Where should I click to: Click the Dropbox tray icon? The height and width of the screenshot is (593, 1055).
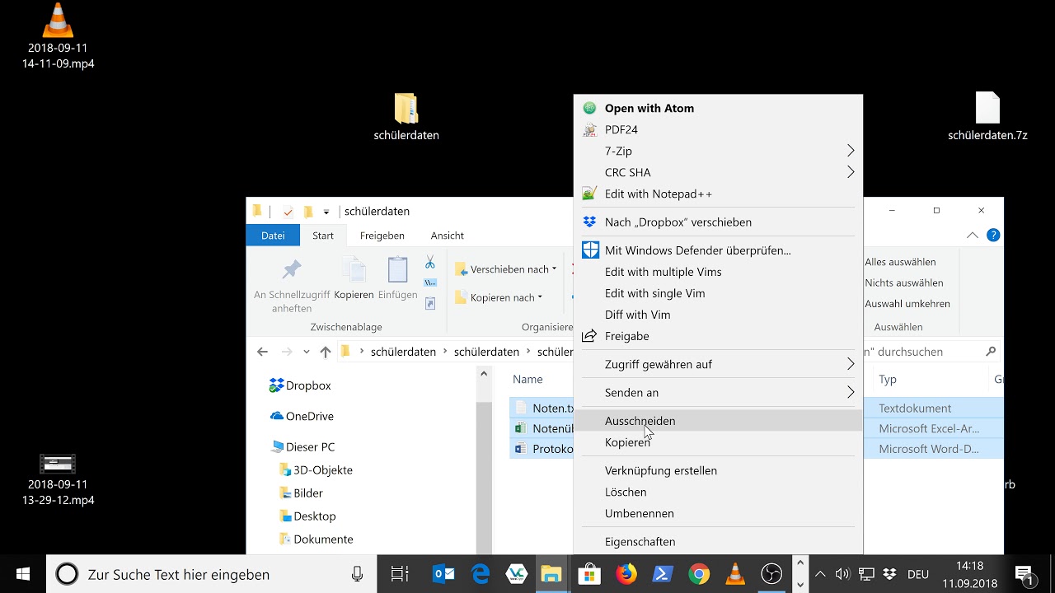pyautogui.click(x=889, y=574)
